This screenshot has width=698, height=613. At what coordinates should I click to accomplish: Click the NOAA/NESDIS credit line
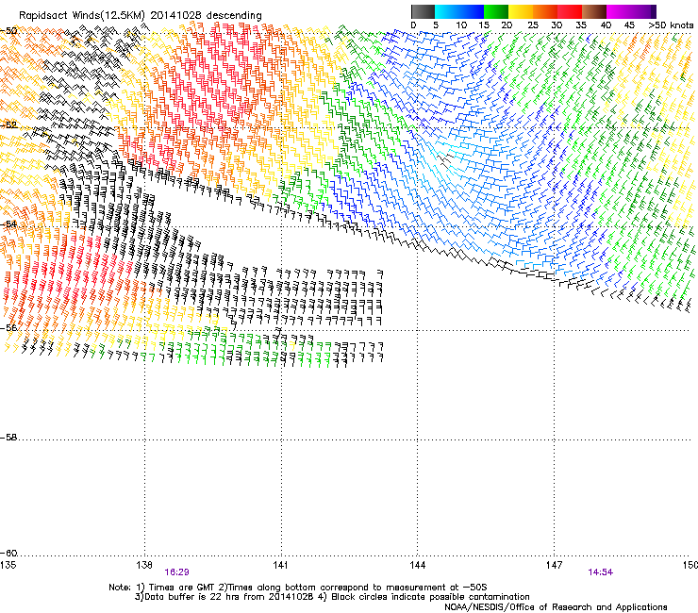pos(556,607)
